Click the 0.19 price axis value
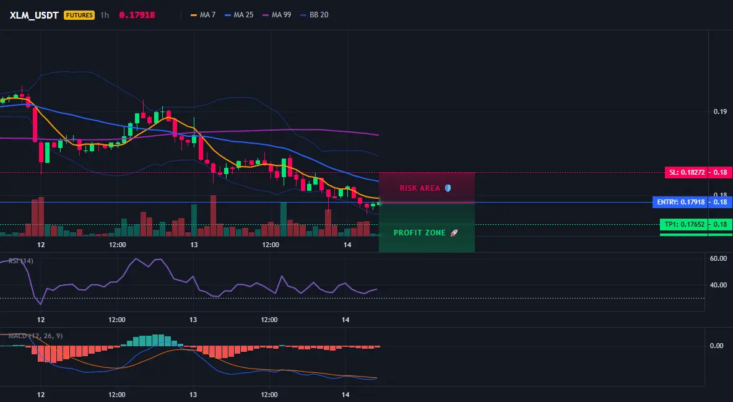 click(721, 111)
